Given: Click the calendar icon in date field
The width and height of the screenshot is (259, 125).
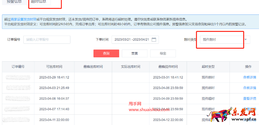Looking at the screenshot, I should coord(154,40).
